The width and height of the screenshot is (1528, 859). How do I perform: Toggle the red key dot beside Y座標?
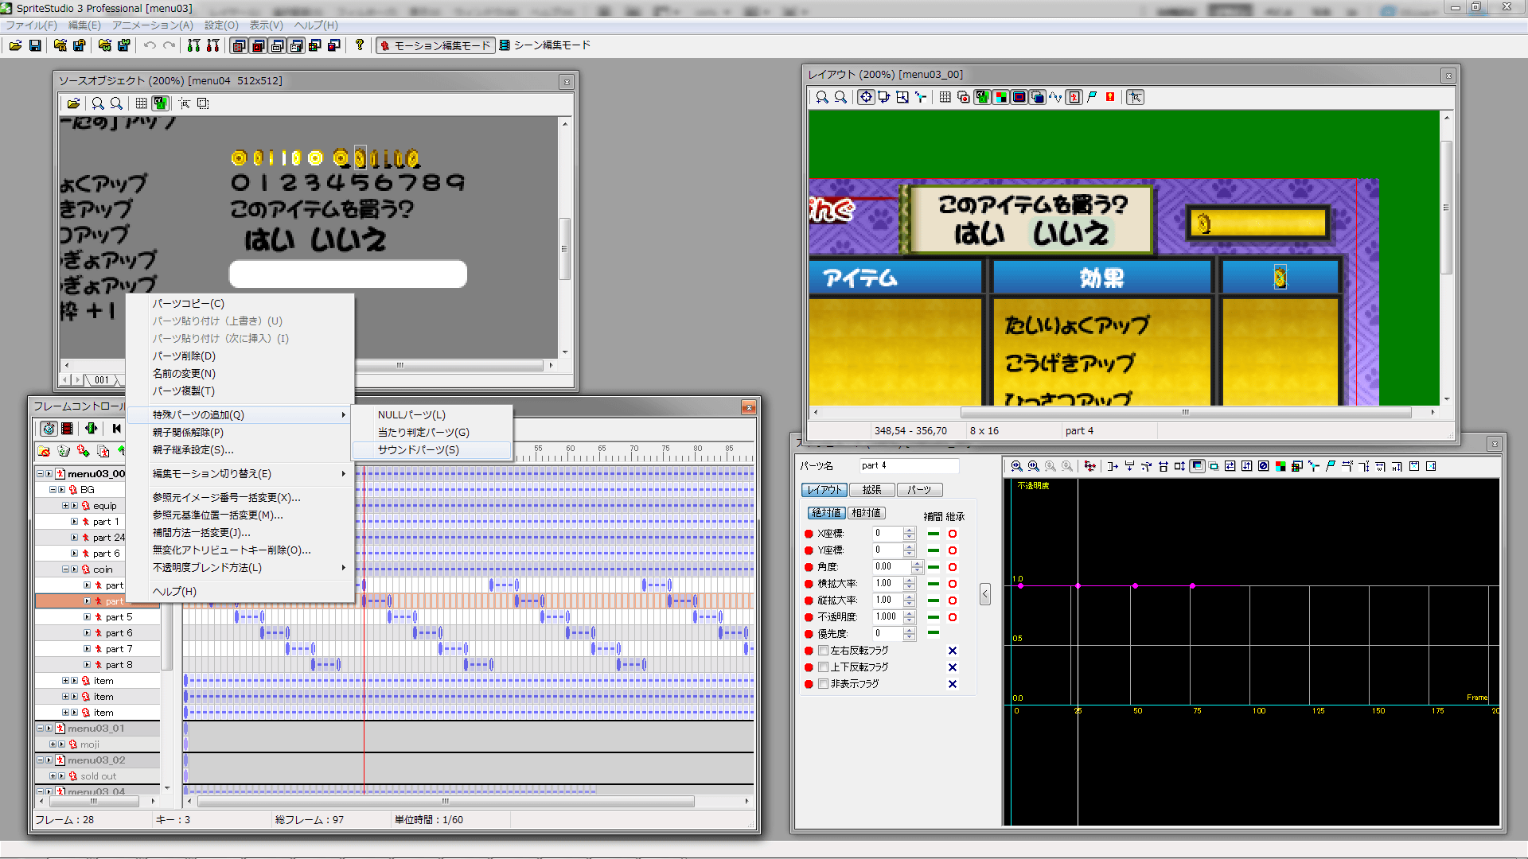click(x=809, y=550)
